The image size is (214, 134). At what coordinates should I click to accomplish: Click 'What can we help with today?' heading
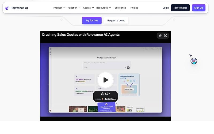pos(107,58)
